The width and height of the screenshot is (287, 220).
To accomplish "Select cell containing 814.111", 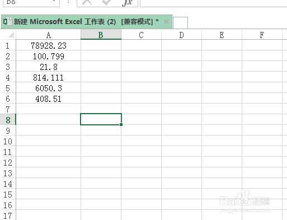I will (49, 77).
